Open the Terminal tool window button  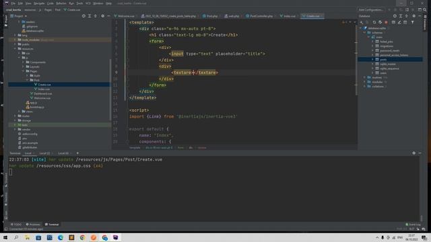(52, 225)
